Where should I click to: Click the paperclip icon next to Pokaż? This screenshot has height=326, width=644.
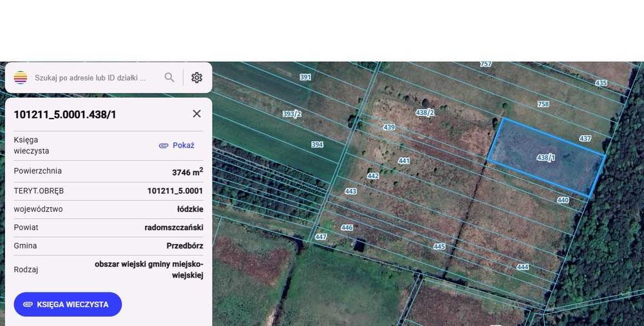[x=164, y=146]
